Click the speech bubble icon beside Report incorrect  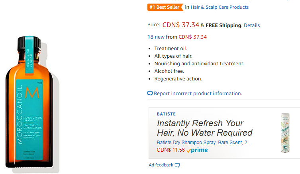click(x=150, y=94)
